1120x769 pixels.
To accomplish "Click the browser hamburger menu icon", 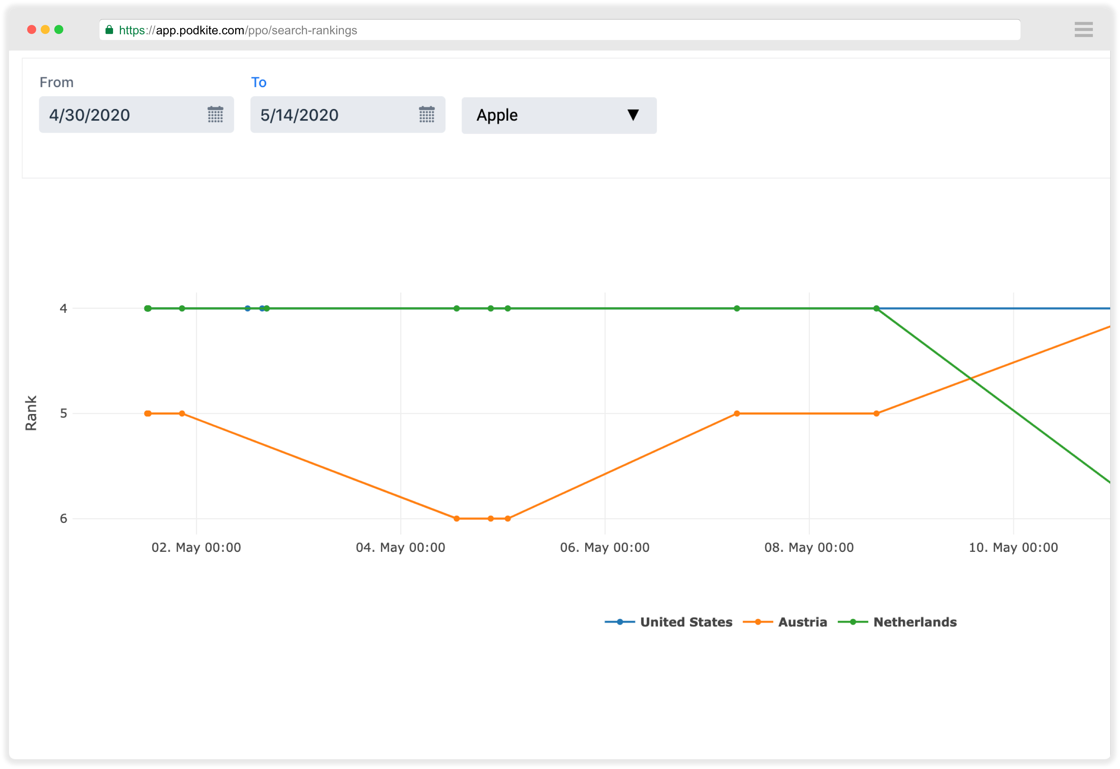I will point(1083,30).
